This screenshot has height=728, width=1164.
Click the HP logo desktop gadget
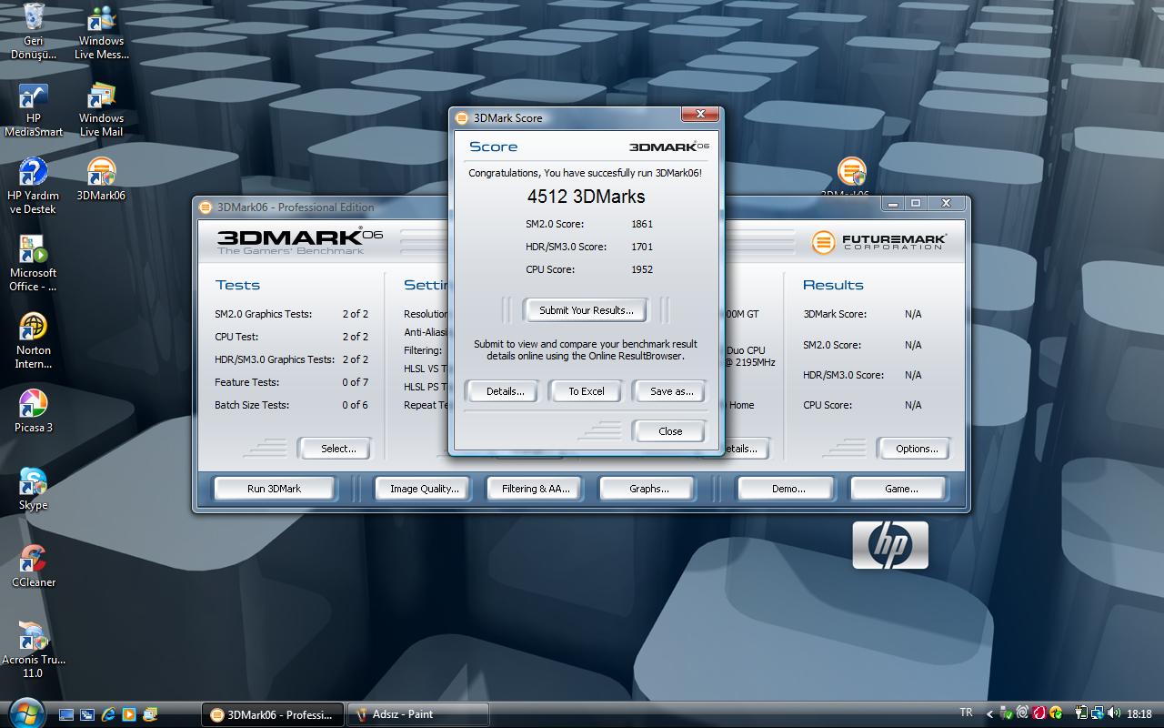point(890,545)
